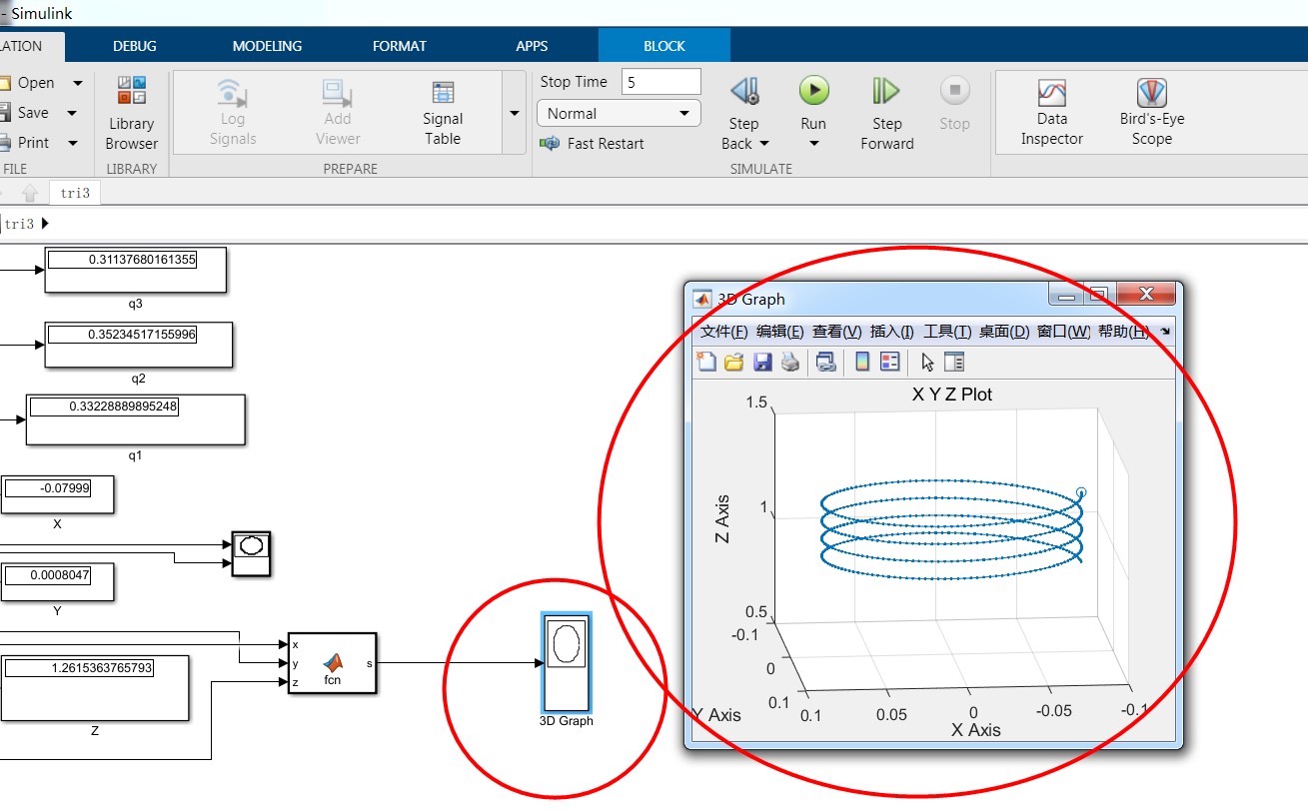Expand the tri3 breadcrumb arrow
1308x810 pixels.
click(45, 224)
